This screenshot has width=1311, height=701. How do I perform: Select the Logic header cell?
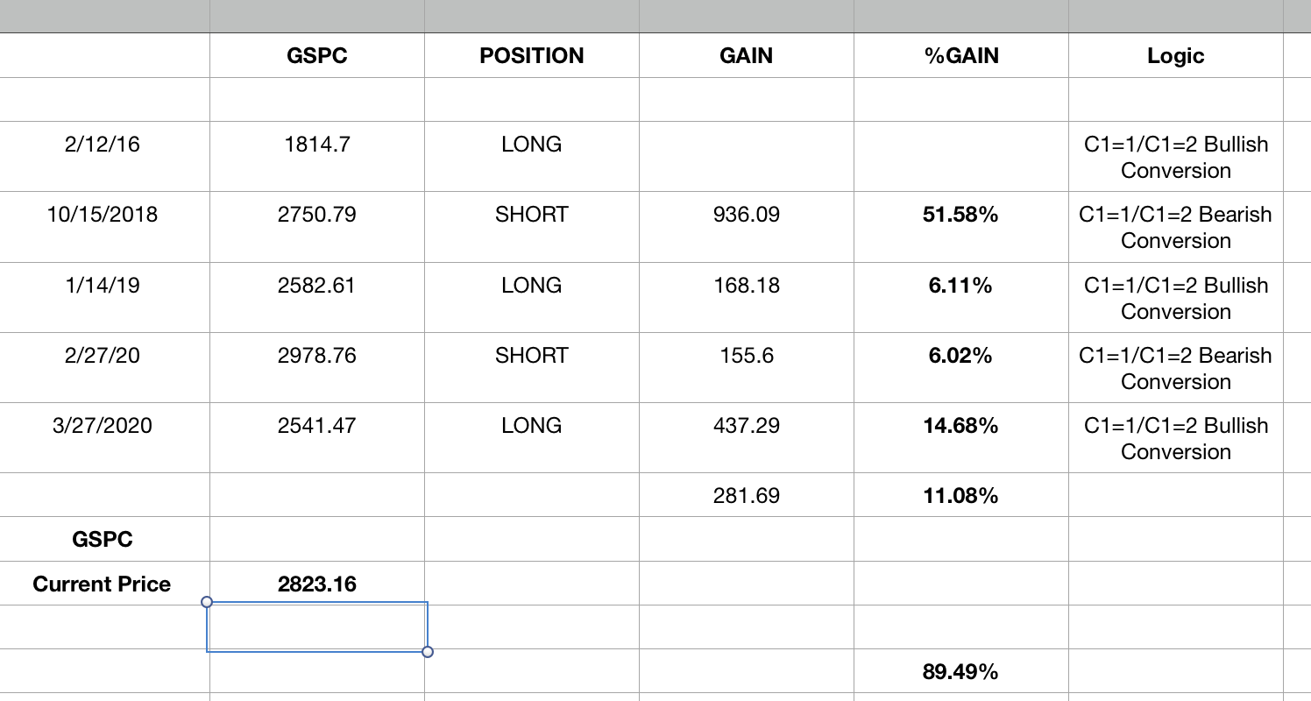point(1175,56)
